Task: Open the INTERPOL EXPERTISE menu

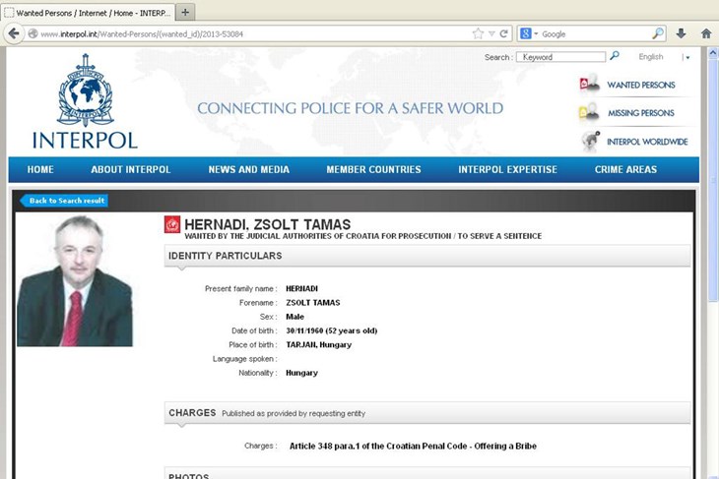Action: click(x=507, y=169)
